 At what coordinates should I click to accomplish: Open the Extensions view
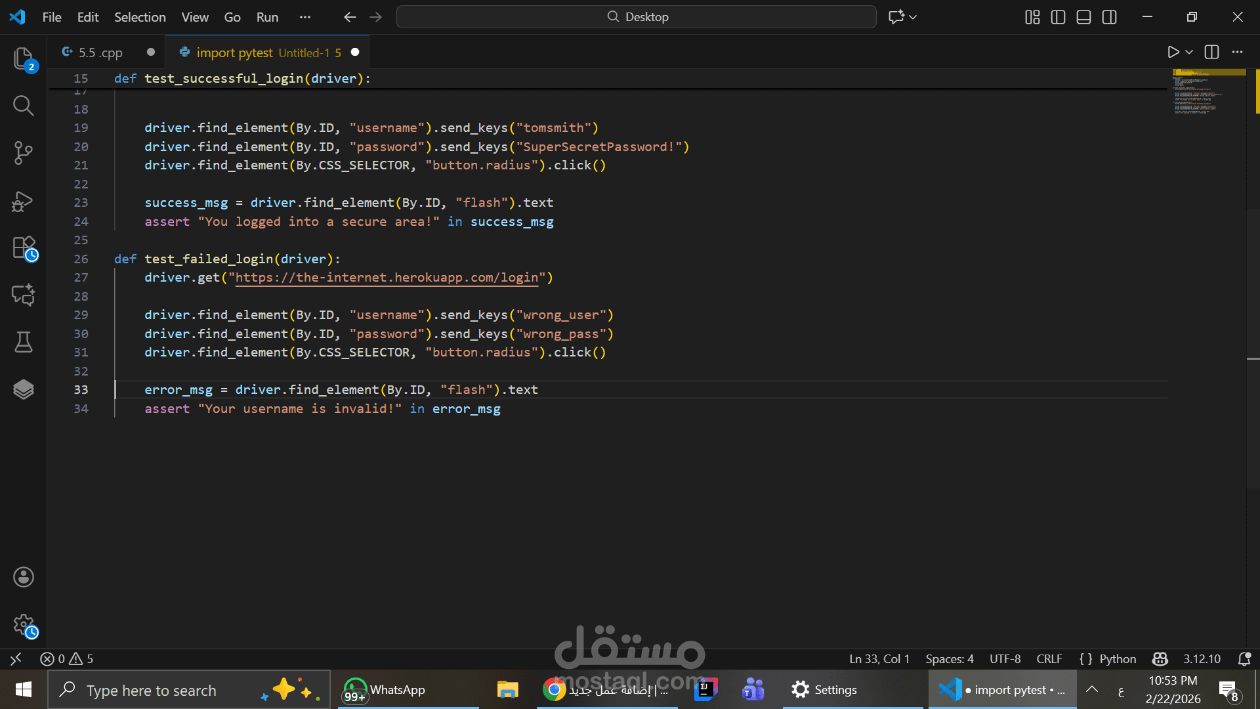tap(24, 248)
